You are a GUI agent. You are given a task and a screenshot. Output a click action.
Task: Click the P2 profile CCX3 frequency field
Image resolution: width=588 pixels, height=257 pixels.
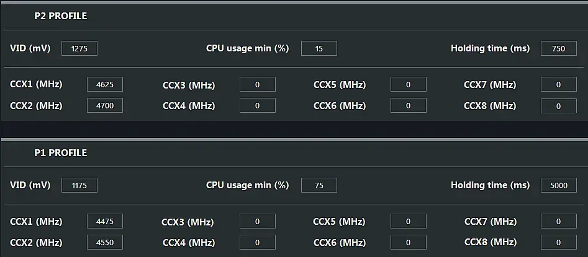(x=258, y=85)
